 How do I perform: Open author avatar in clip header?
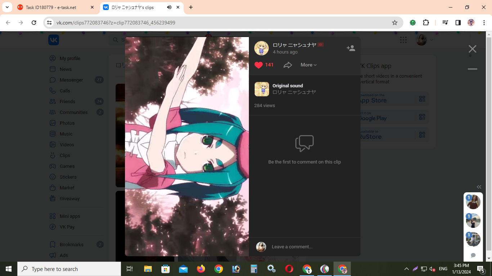261,48
